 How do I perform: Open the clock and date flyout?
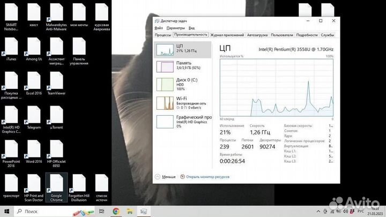(375, 211)
